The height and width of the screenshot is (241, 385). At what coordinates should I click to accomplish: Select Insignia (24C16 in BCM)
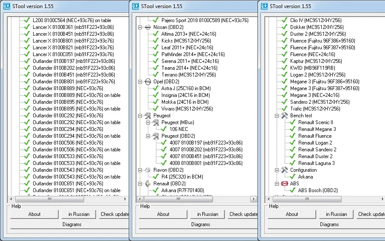click(185, 95)
